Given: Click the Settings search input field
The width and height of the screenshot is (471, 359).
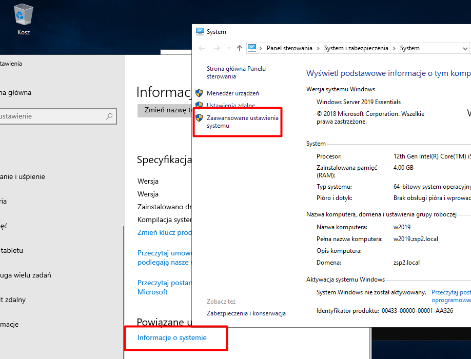Looking at the screenshot, I should coord(51,116).
